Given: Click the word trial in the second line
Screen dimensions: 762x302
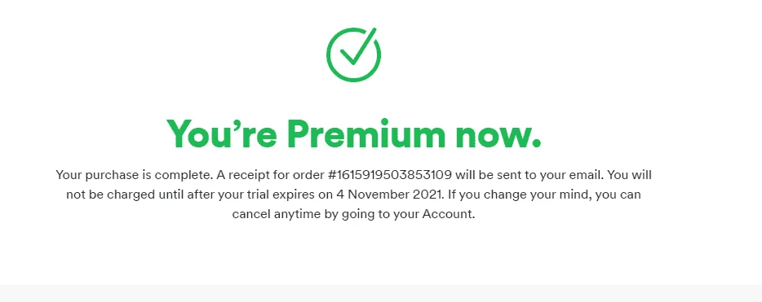Looking at the screenshot, I should pos(273,195).
